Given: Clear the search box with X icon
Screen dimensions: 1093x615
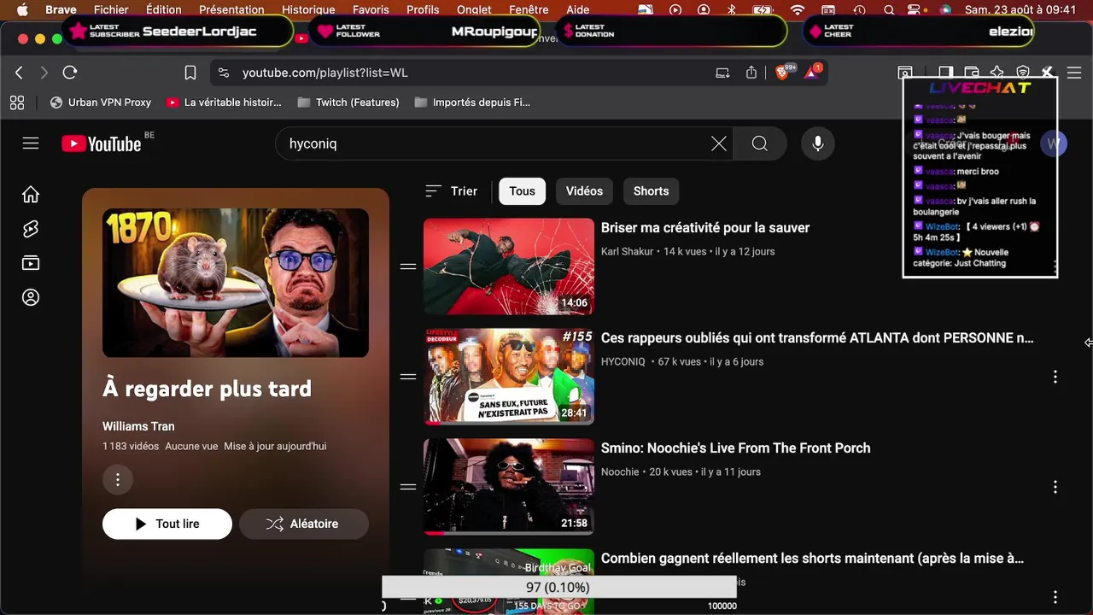Looking at the screenshot, I should pos(719,143).
